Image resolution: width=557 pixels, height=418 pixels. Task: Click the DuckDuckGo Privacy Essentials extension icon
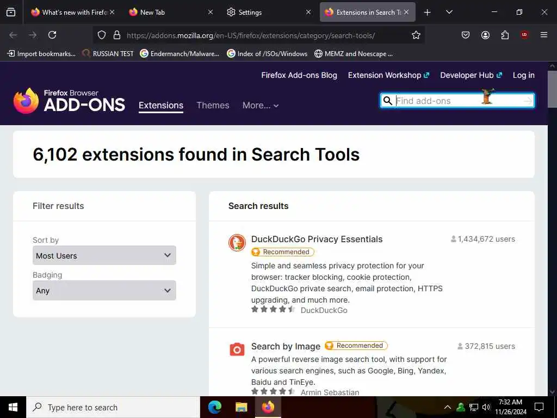tap(237, 243)
